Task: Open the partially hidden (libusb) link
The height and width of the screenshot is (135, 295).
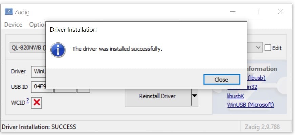Action: pos(256,78)
